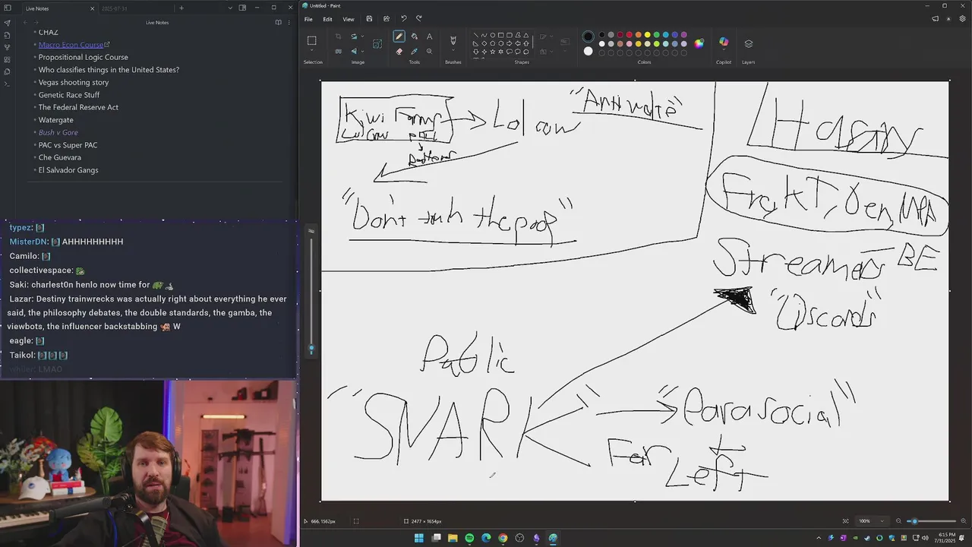Select the Color picker eyedropper tool
The width and height of the screenshot is (972, 547).
(414, 52)
